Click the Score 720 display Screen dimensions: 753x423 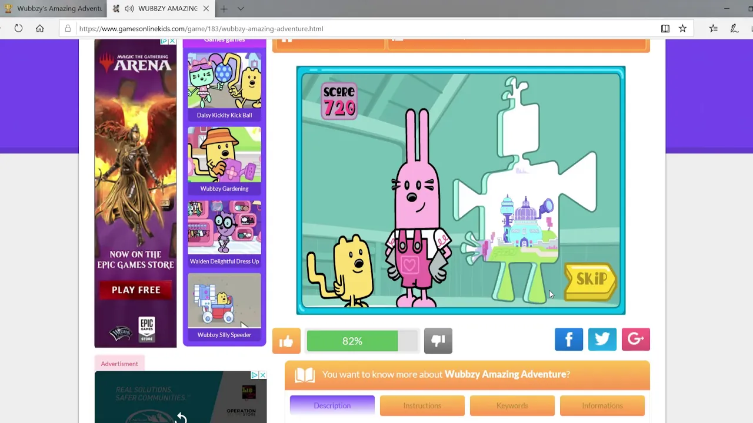tap(339, 100)
